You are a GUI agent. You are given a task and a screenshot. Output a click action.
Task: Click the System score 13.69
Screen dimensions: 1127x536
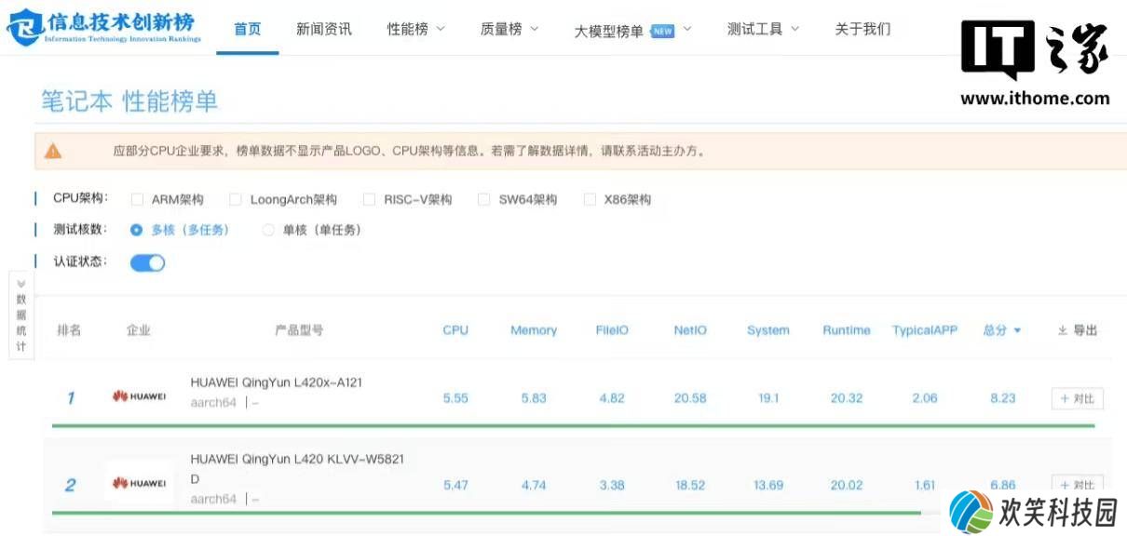[768, 485]
